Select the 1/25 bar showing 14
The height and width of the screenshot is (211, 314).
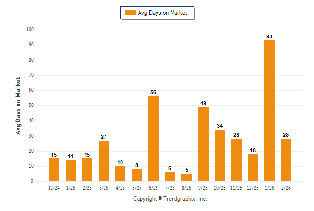(x=71, y=171)
